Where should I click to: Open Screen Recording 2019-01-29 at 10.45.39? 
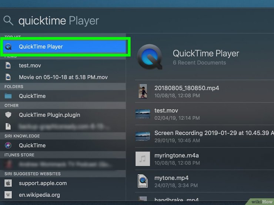click(x=204, y=136)
